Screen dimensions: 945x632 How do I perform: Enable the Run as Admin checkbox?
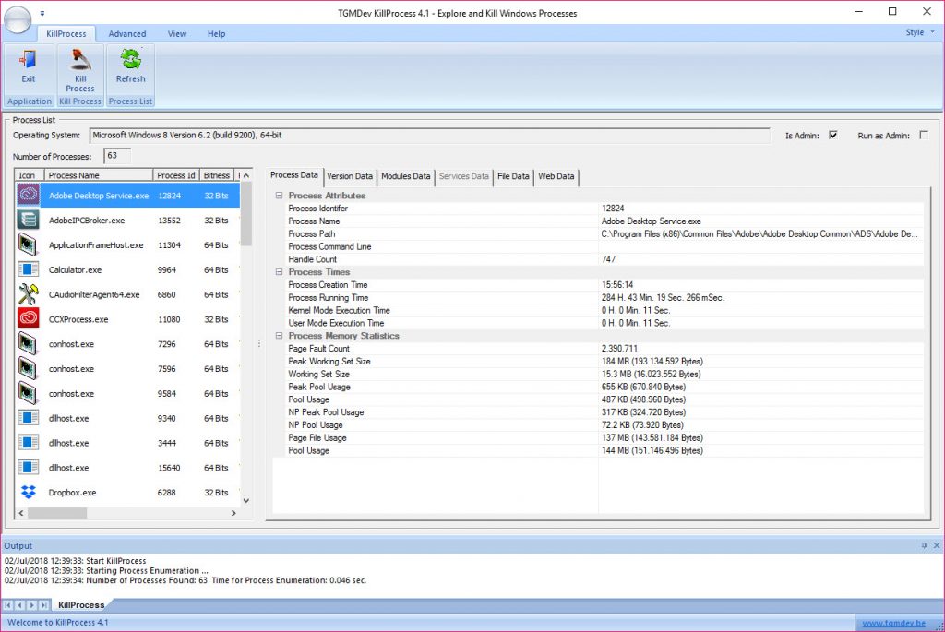coord(923,135)
